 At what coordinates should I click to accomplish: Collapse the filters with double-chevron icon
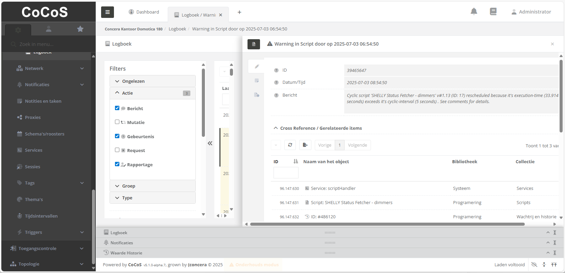[x=210, y=143]
